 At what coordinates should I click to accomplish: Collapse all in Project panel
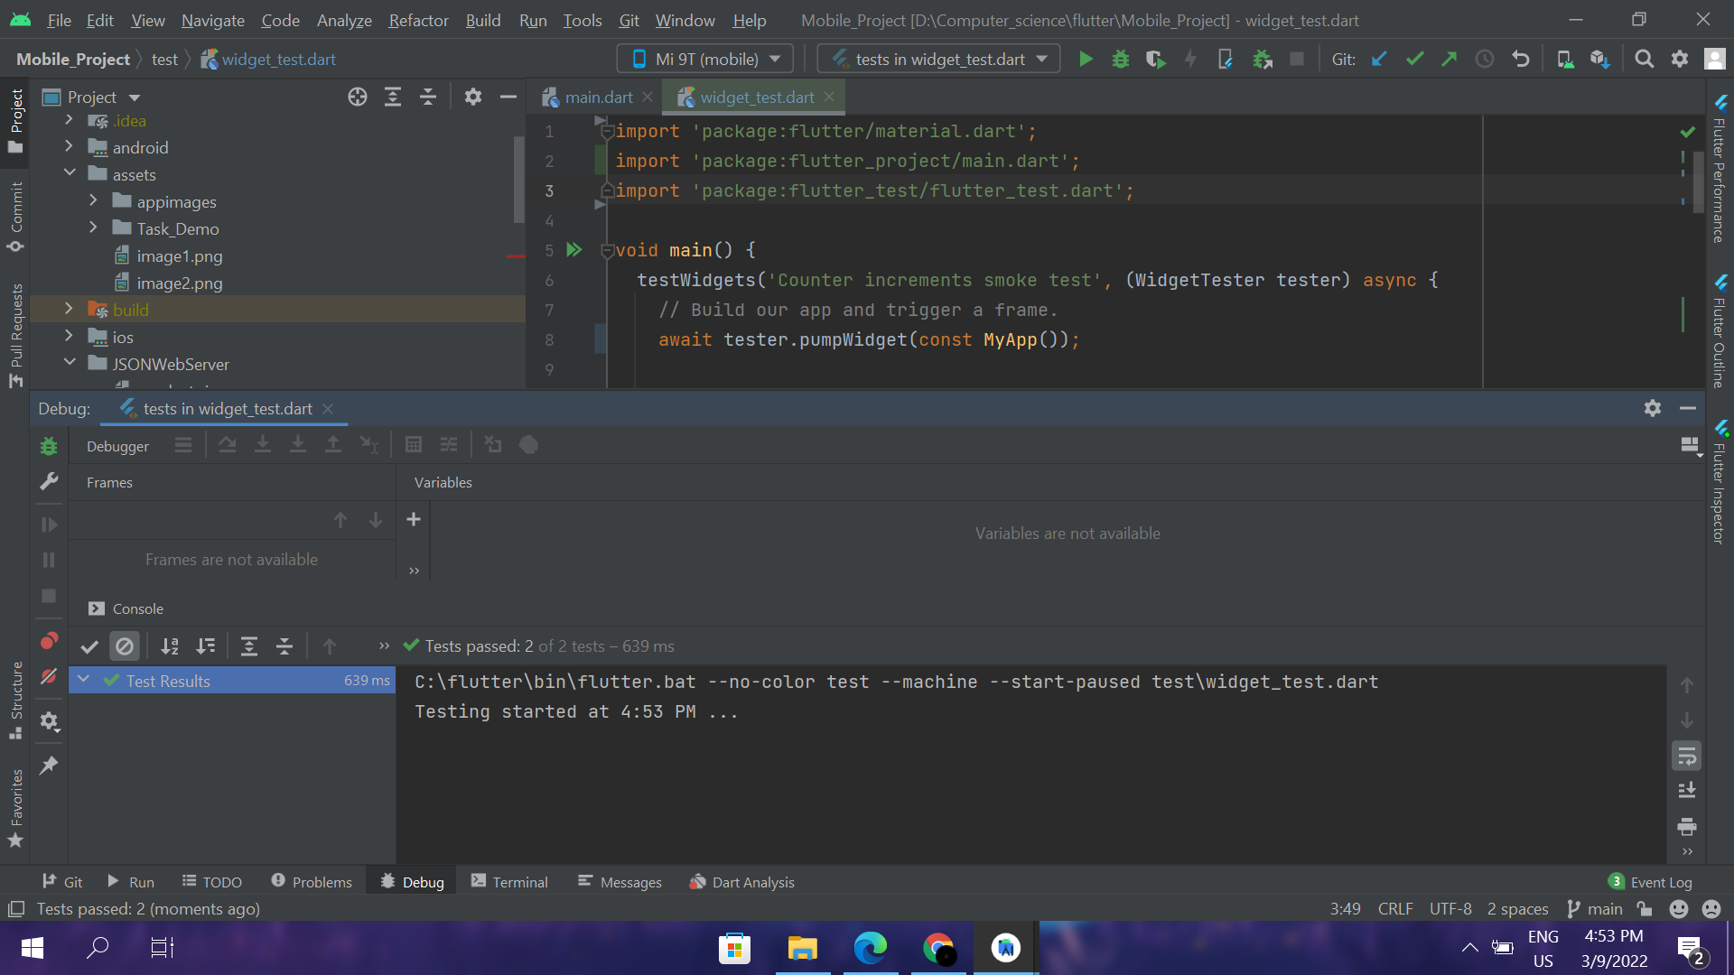(428, 97)
